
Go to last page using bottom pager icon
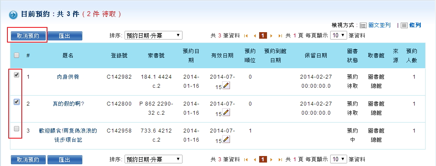[281, 159]
